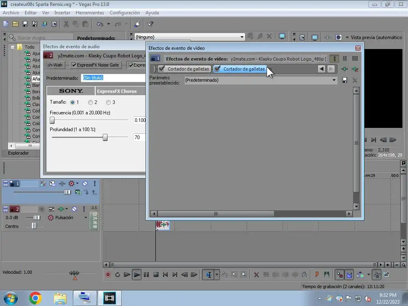Insert a region with the green flags icon
This screenshot has width=408, height=306.
[326, 275]
